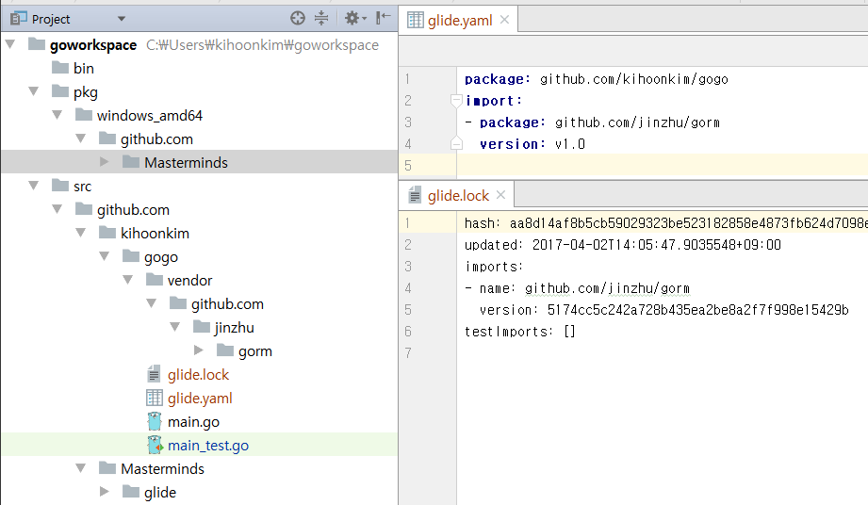The width and height of the screenshot is (868, 505).
Task: Open the Project view dropdown arrow
Action: [x=122, y=20]
